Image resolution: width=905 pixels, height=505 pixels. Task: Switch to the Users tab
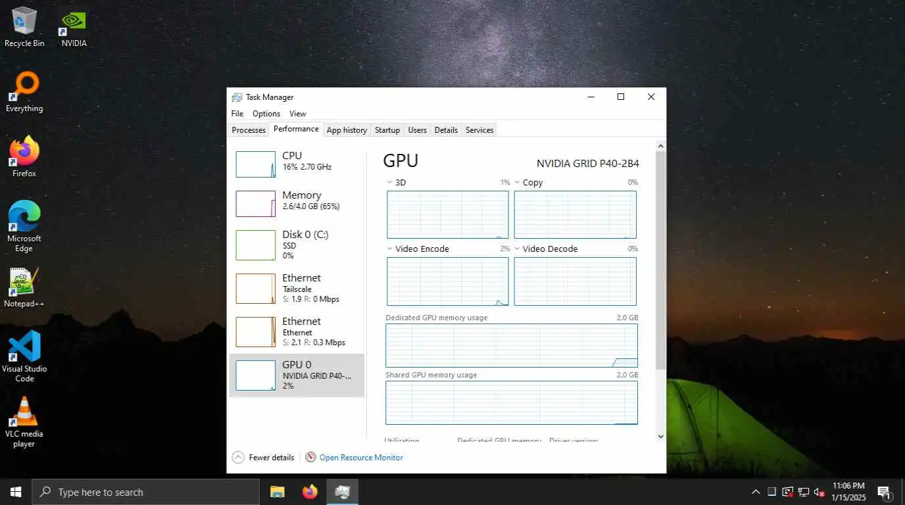[x=417, y=130]
